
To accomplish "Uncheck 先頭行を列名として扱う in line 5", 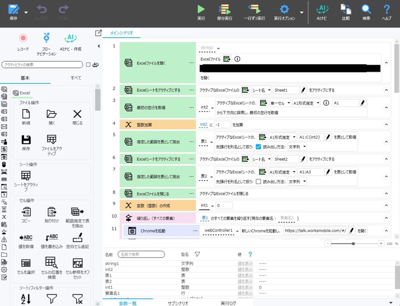I will [x=258, y=147].
